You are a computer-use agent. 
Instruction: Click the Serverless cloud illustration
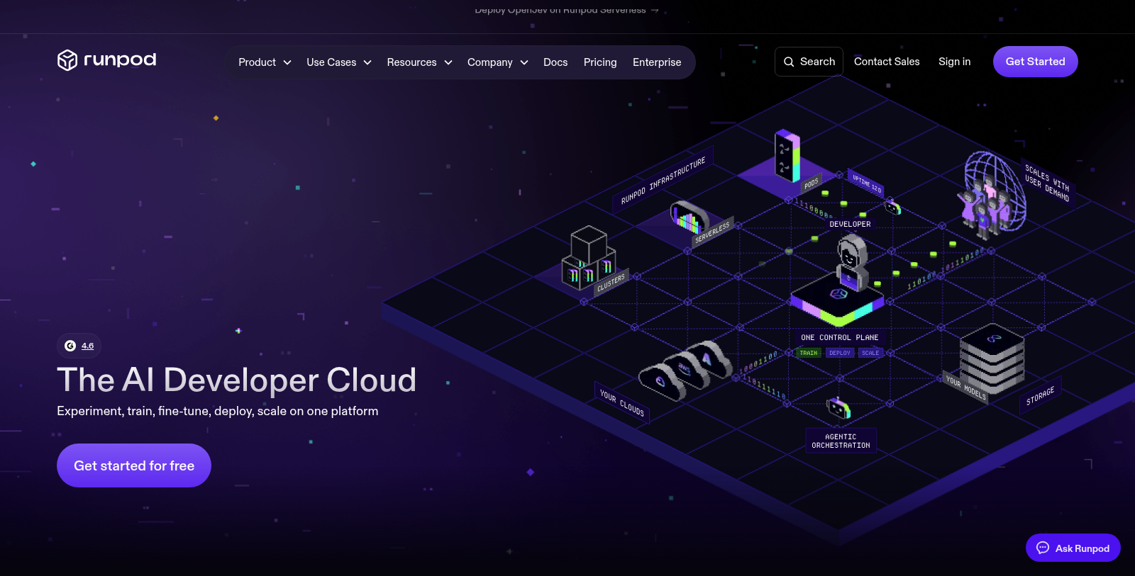689,218
